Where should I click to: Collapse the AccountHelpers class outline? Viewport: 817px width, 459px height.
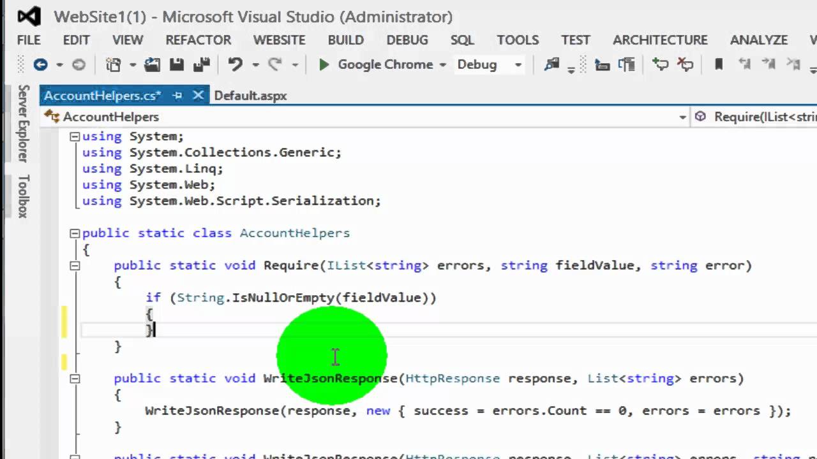pyautogui.click(x=75, y=233)
